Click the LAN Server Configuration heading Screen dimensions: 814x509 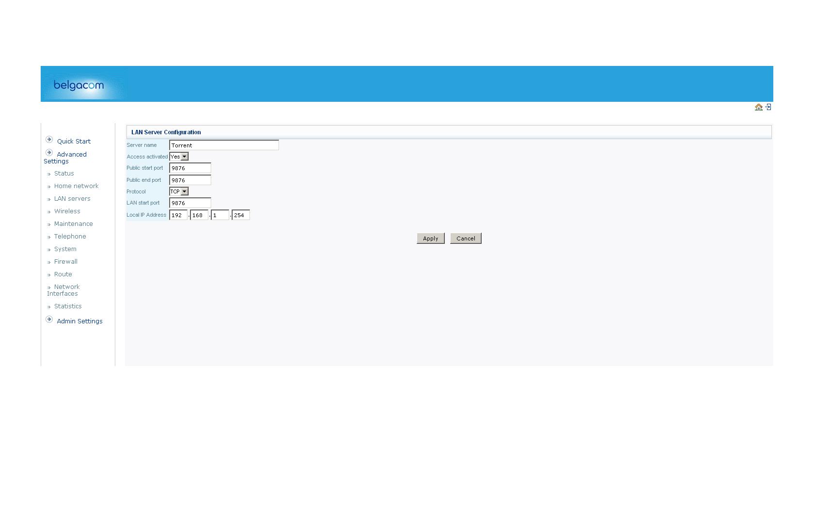point(166,132)
